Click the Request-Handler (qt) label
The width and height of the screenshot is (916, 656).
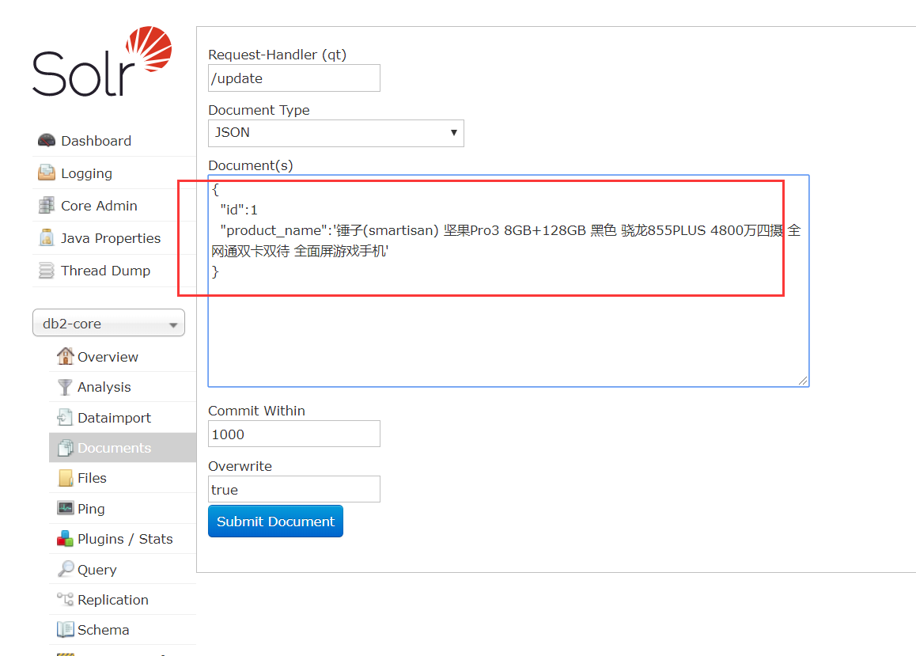[277, 55]
